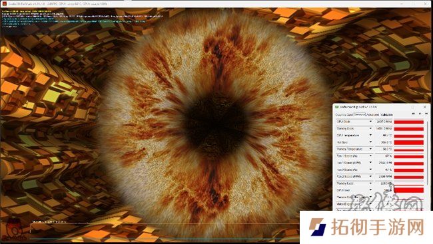Close the FurMark window

tap(426, 4)
